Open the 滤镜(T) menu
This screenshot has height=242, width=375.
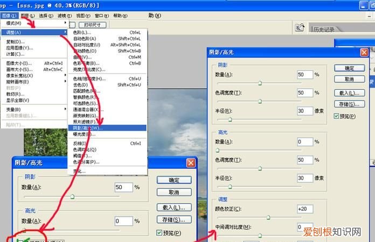[x=65, y=16]
